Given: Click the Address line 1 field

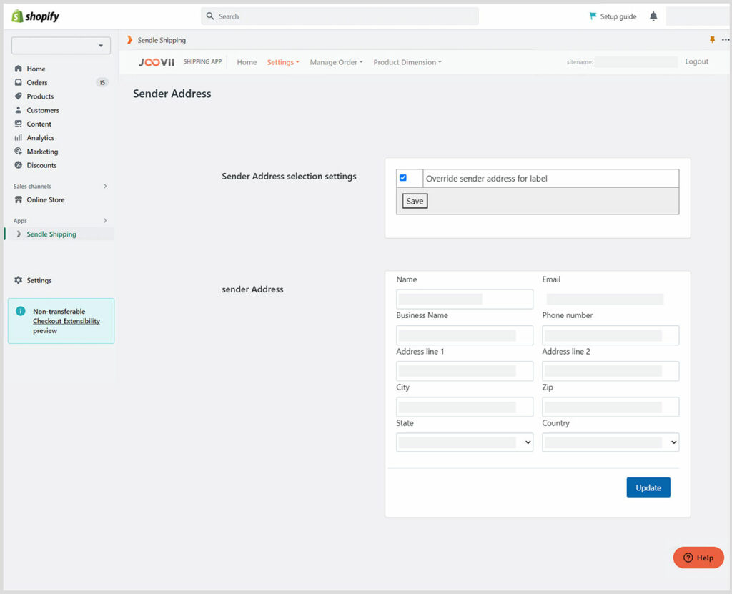Looking at the screenshot, I should point(465,371).
